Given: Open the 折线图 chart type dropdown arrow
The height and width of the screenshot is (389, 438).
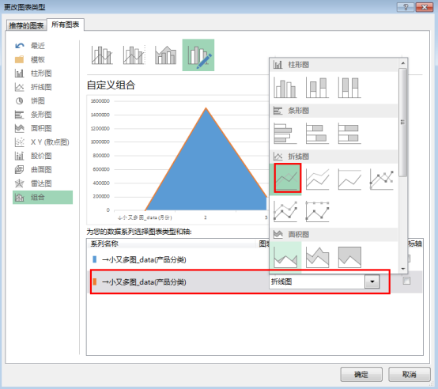Looking at the screenshot, I should [x=372, y=281].
